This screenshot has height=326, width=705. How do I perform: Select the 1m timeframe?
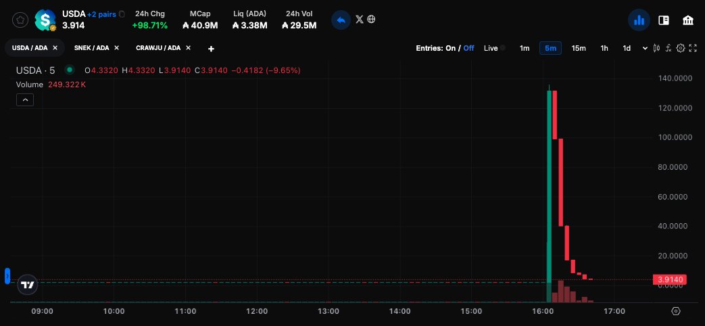tap(525, 48)
